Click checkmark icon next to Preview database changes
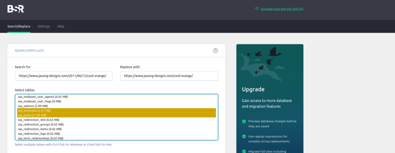The width and height of the screenshot is (395, 153). [x=244, y=121]
